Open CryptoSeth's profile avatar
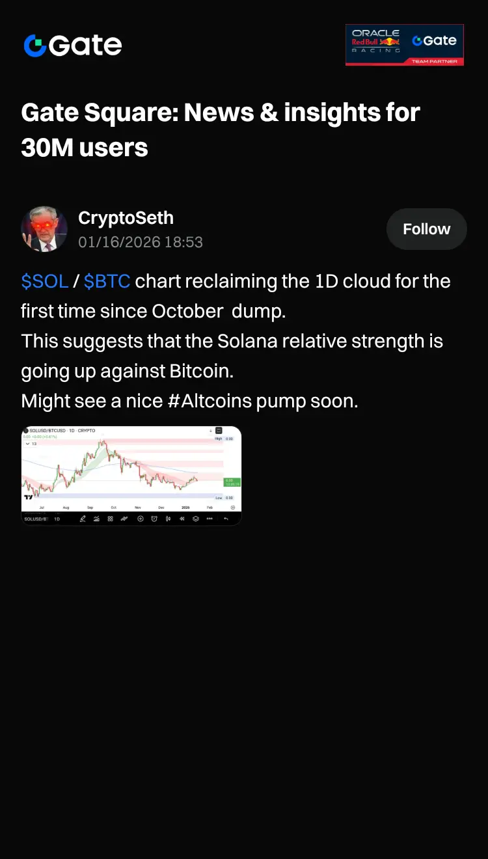Screen dimensions: 488x859 pos(44,229)
